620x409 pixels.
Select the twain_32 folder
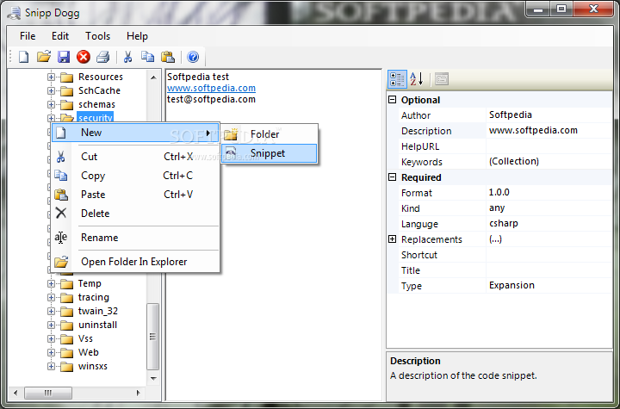point(98,312)
